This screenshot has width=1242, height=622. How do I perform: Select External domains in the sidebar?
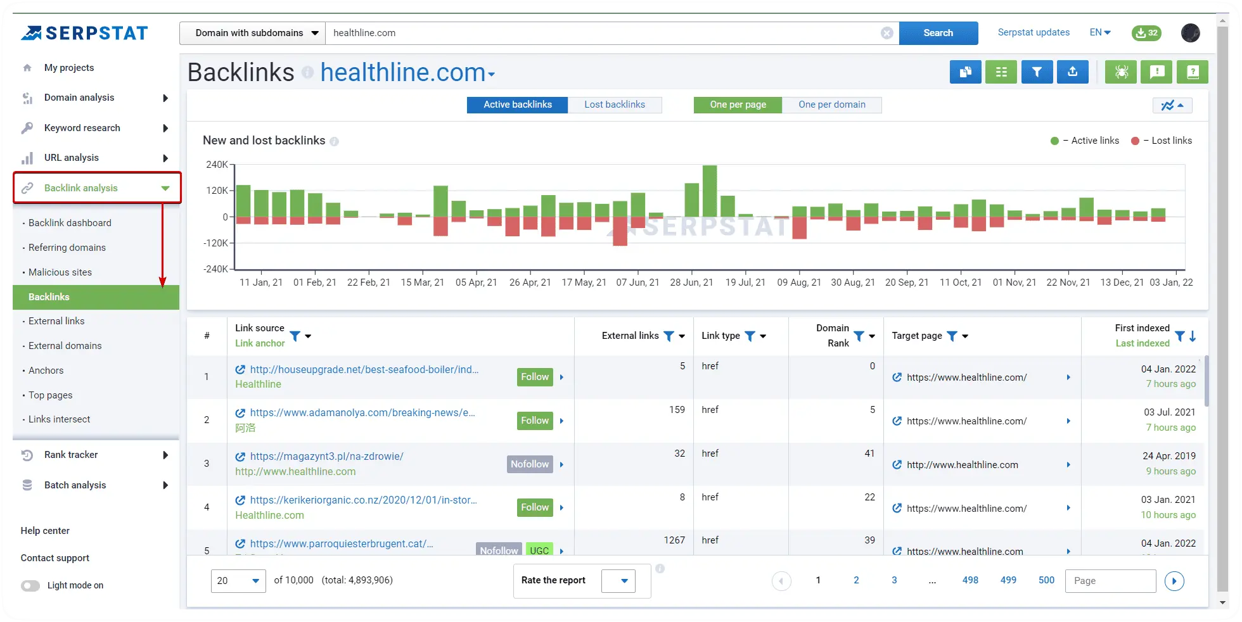point(65,345)
